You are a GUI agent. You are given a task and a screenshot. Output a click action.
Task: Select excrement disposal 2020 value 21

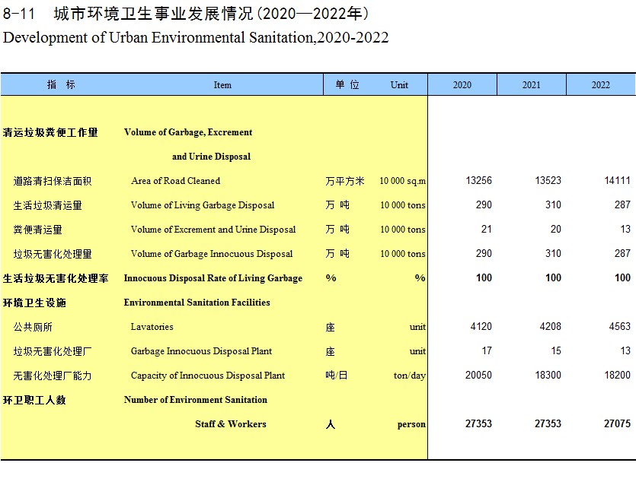(486, 229)
